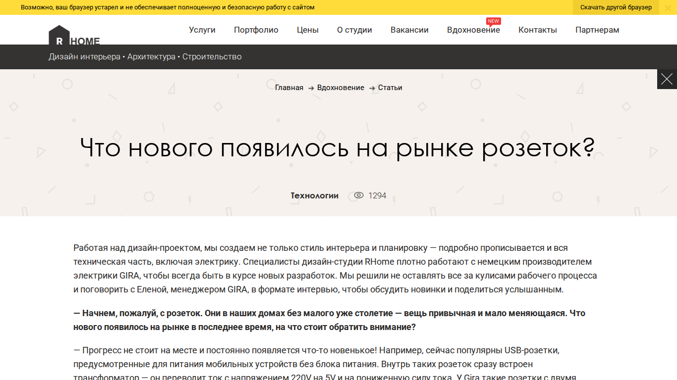677x380 pixels.
Task: Open the Услуги menu item
Action: point(202,30)
